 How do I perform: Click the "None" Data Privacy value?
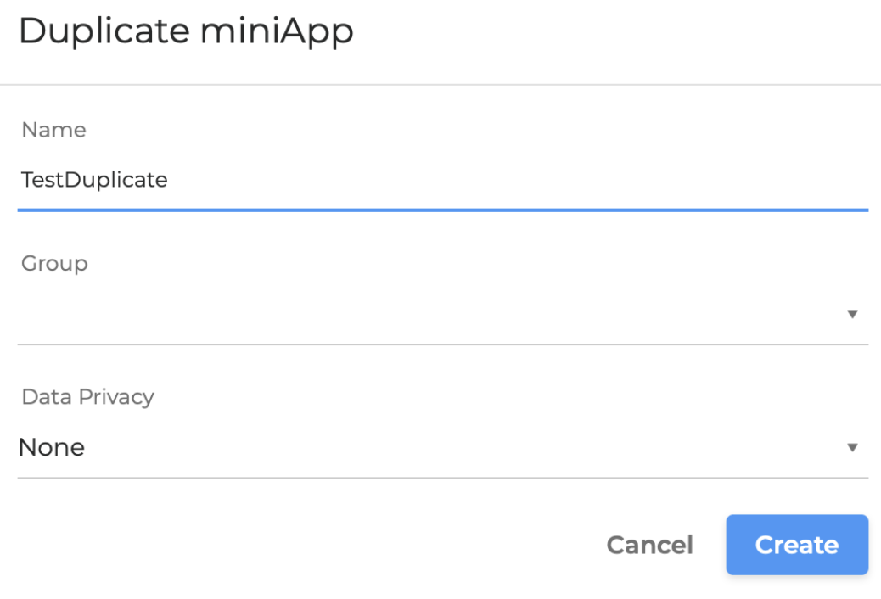pyautogui.click(x=52, y=447)
